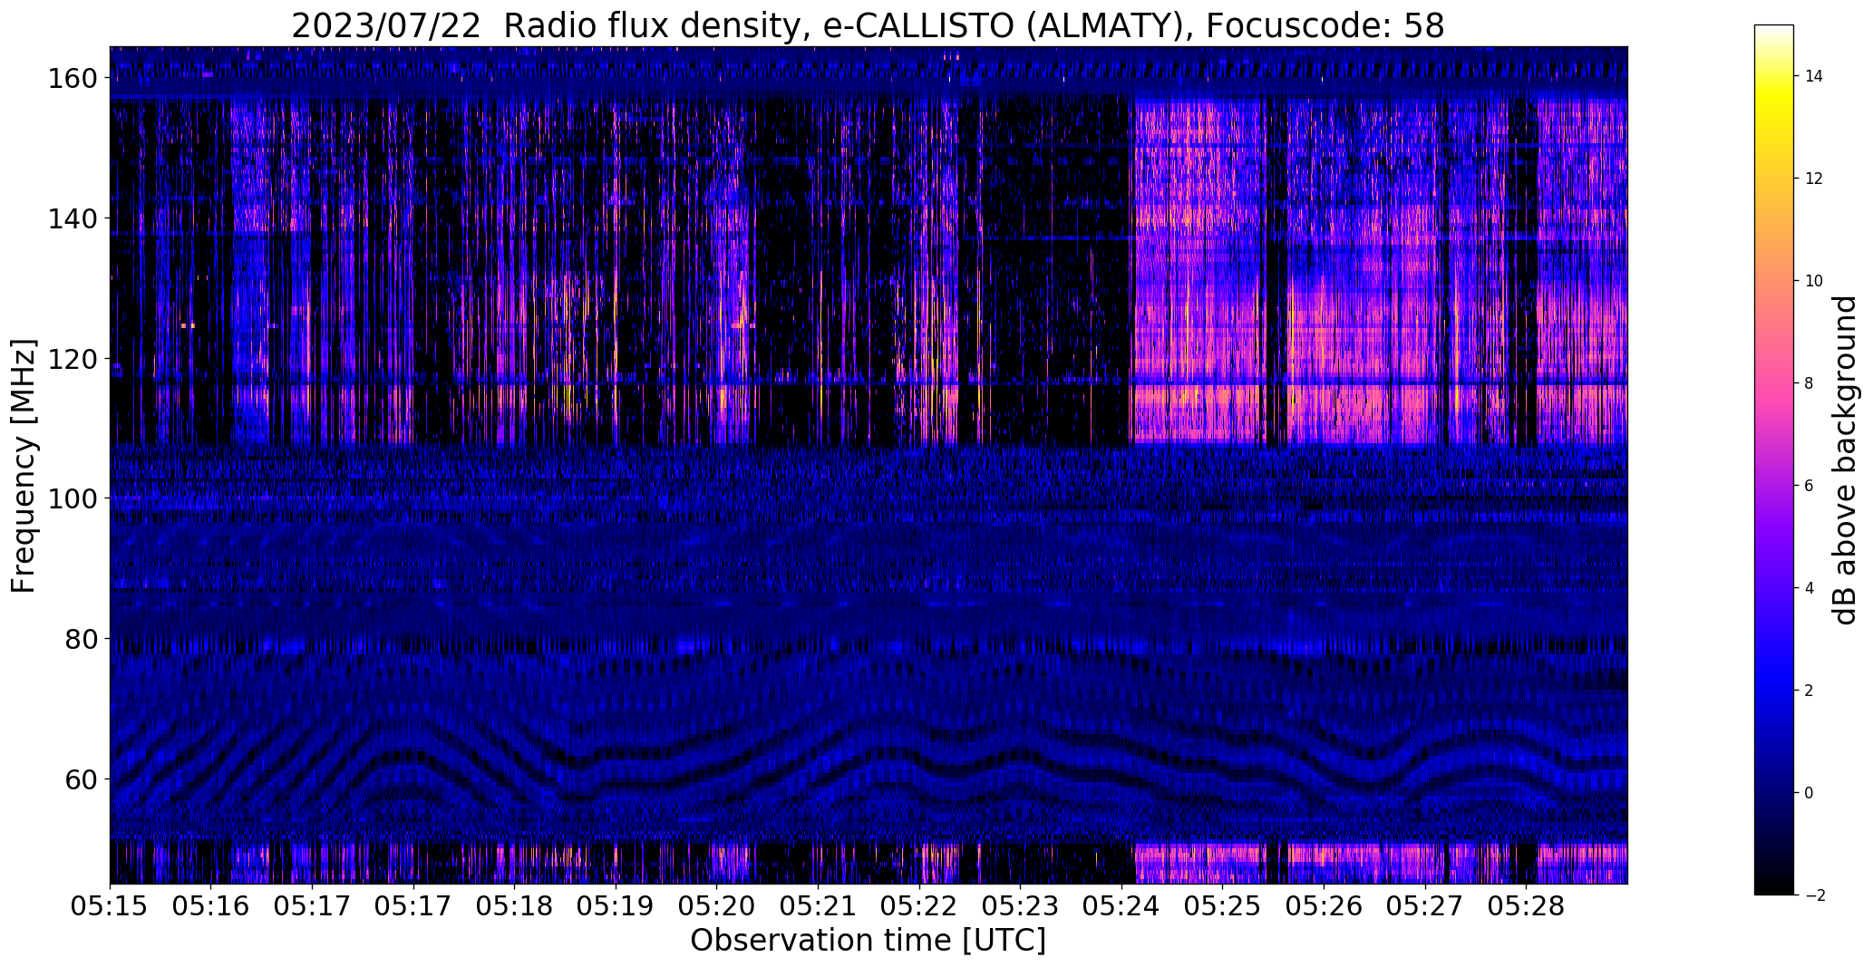Click the gradient colorbar strip

coord(1773,459)
